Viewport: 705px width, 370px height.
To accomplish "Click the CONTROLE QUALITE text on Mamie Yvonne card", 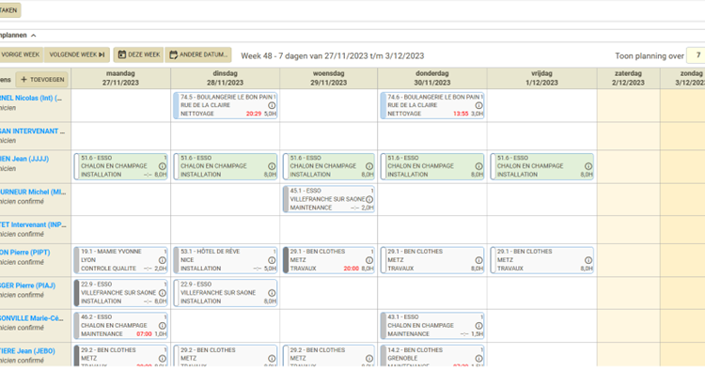I will (108, 269).
